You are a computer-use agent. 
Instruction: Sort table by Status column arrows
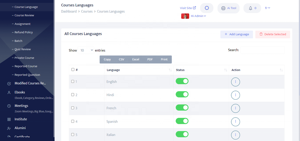pos(226,70)
